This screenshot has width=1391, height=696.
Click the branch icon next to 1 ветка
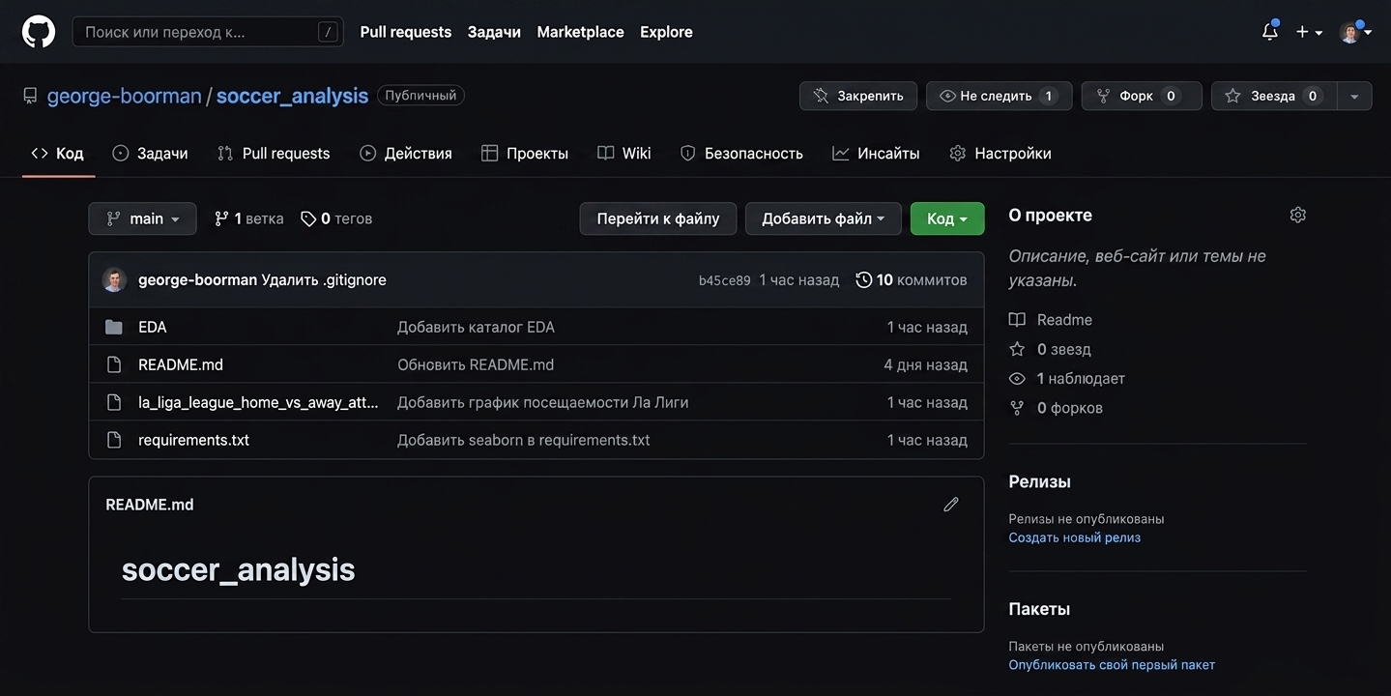click(221, 218)
